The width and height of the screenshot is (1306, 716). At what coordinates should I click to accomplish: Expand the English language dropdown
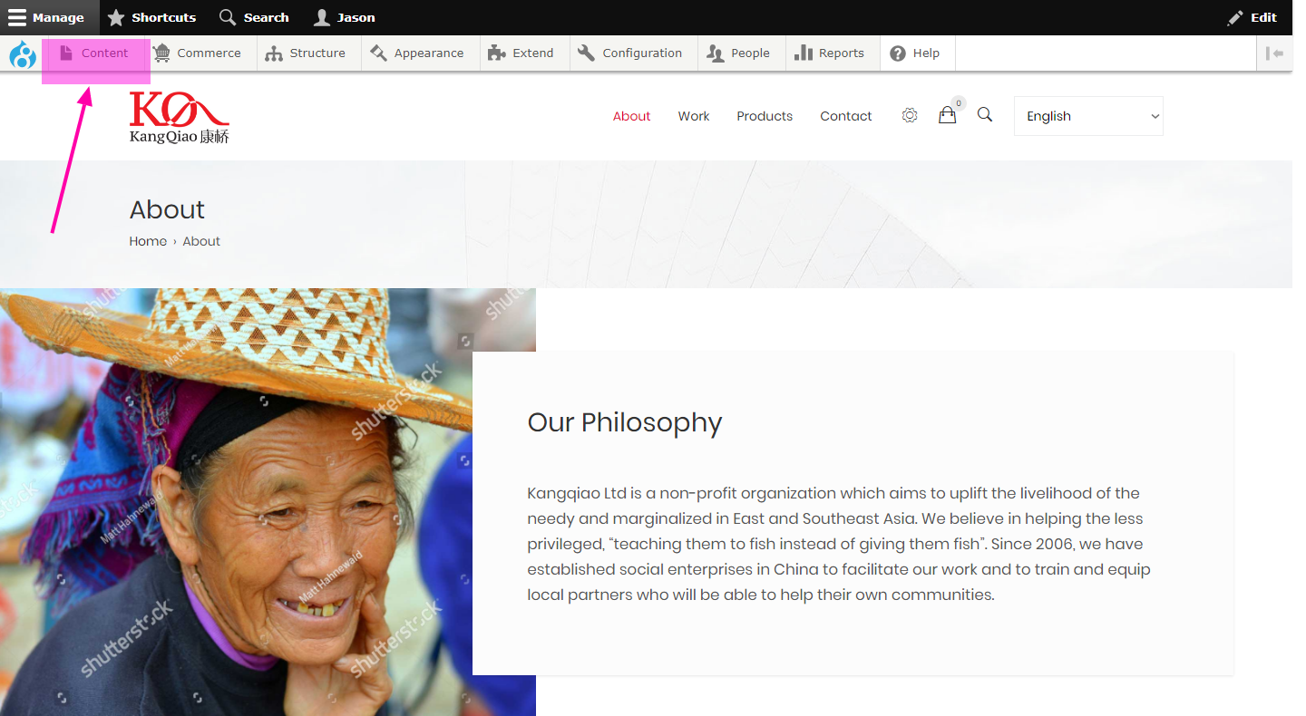coord(1088,116)
